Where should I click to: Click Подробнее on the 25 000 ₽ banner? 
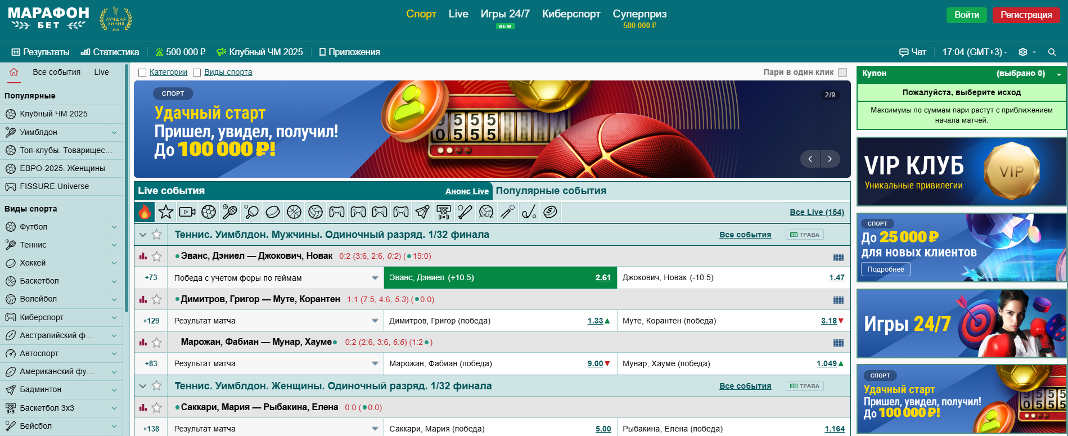886,269
